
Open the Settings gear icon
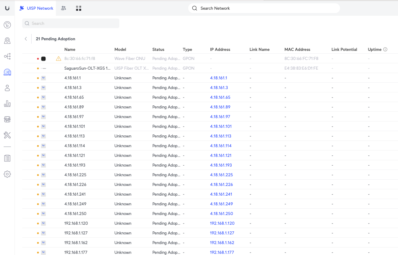7,174
